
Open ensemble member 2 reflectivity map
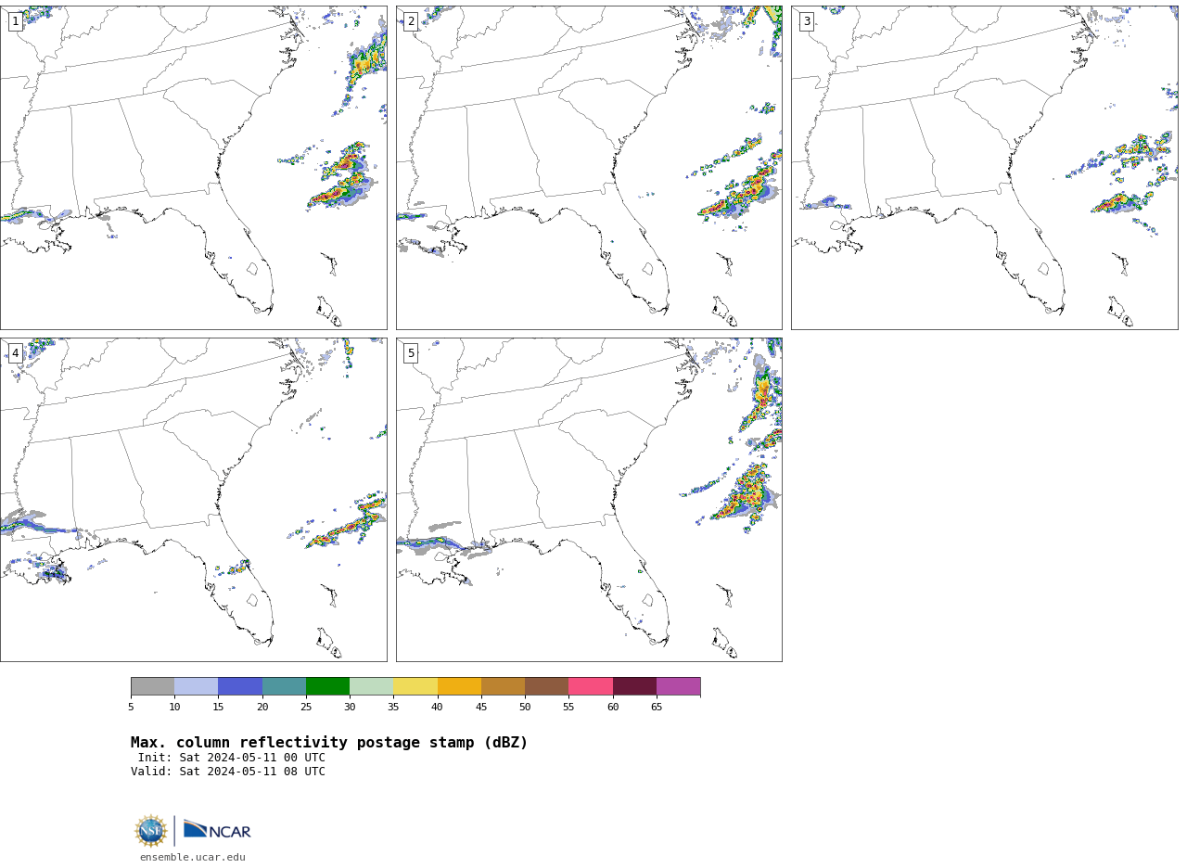(589, 168)
